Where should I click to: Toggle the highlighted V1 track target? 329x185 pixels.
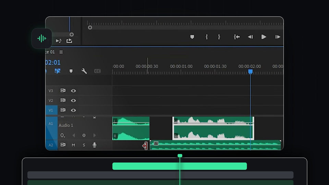51,110
